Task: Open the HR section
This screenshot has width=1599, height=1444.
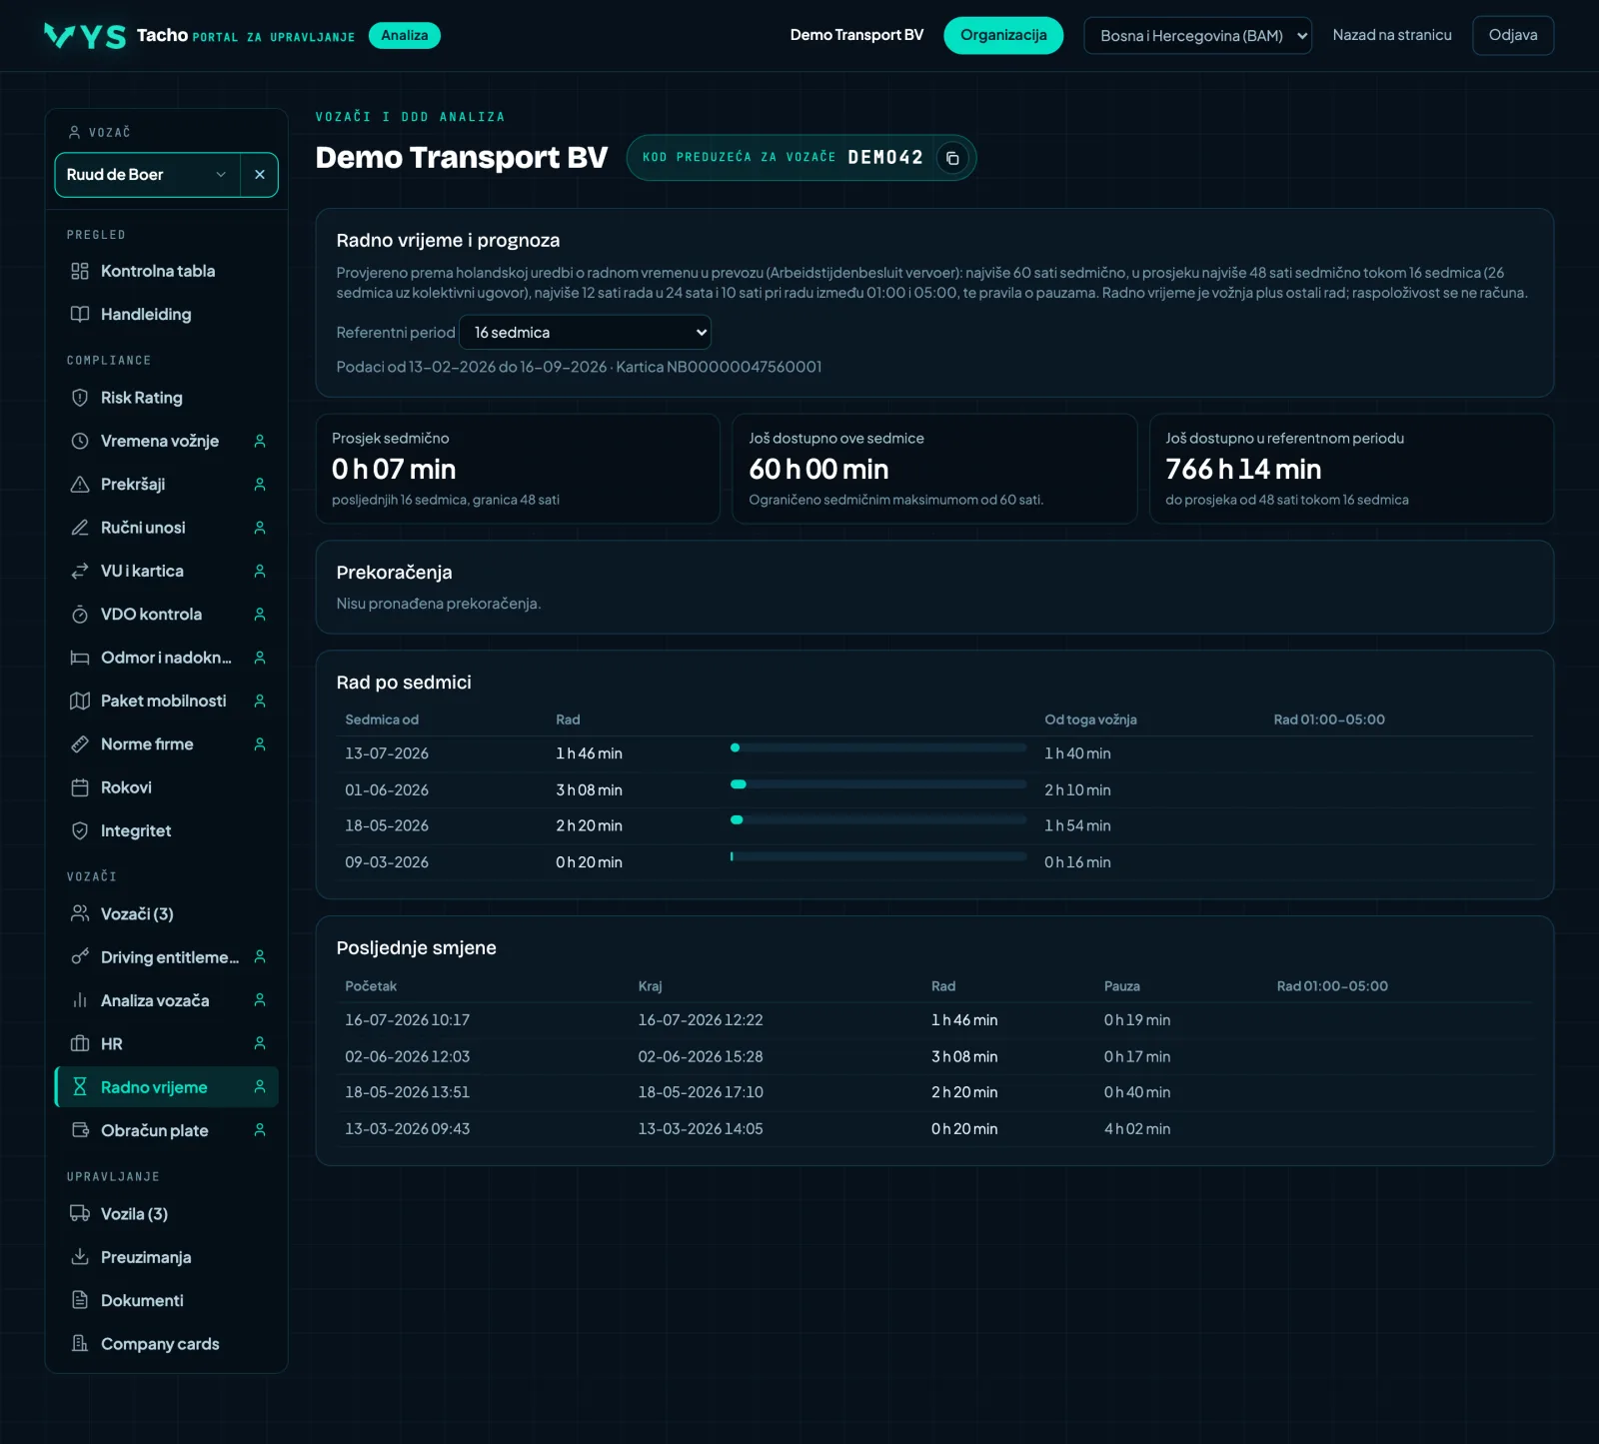Action: point(166,1044)
